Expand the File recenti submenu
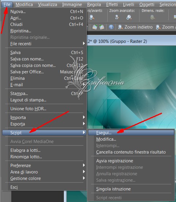 (x=44, y=44)
